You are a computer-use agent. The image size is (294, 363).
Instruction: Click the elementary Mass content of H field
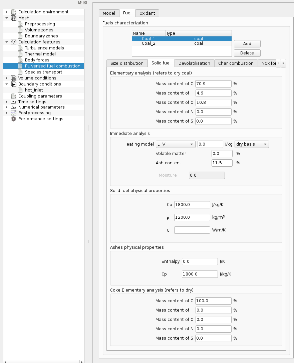point(213,93)
